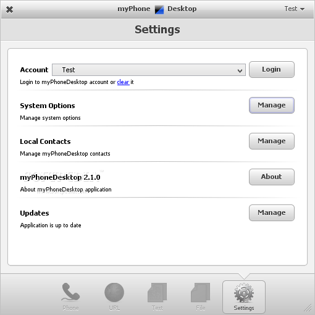
Task: Open the URL globe tab
Action: click(114, 296)
